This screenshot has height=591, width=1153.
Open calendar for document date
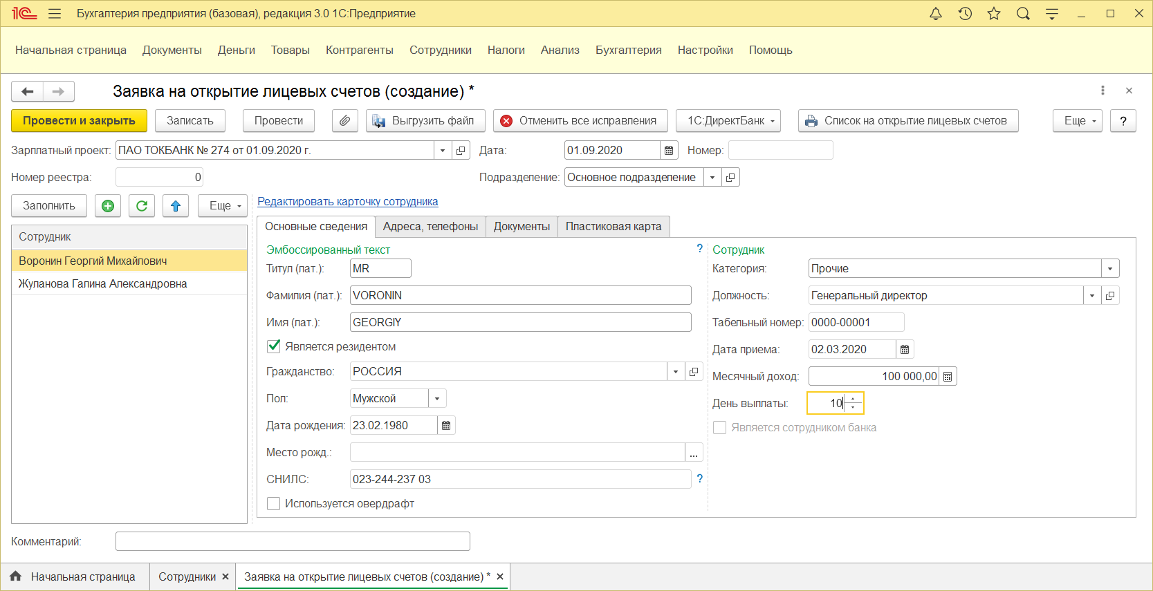tap(669, 151)
